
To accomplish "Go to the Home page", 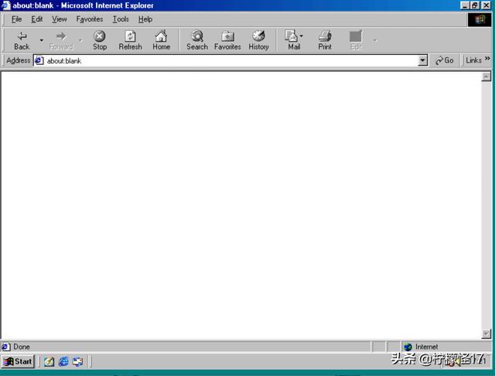I will [161, 40].
